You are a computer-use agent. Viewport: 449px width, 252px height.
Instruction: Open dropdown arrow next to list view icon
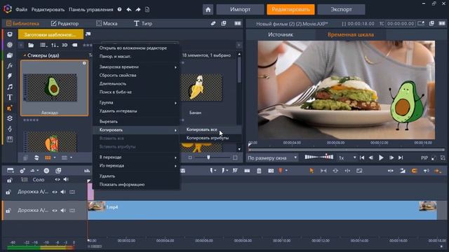click(x=72, y=157)
